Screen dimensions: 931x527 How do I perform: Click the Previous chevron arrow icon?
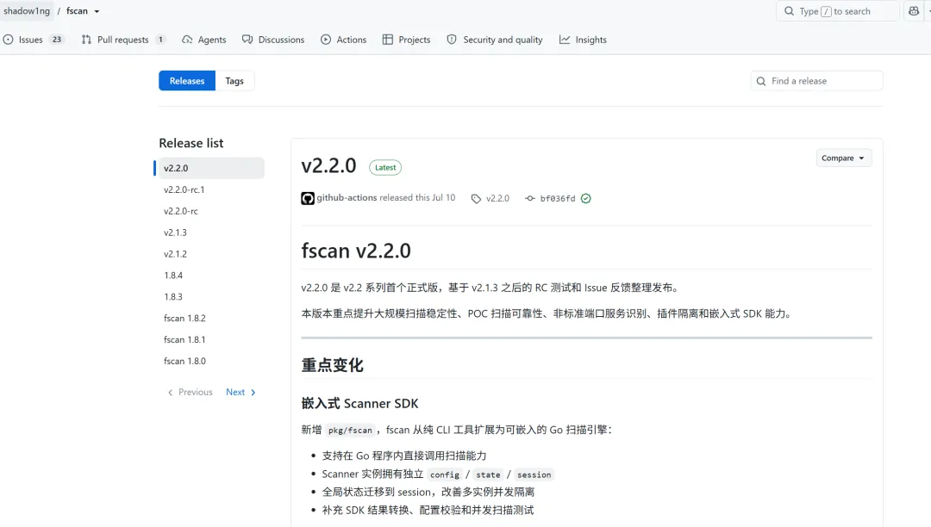coord(171,393)
